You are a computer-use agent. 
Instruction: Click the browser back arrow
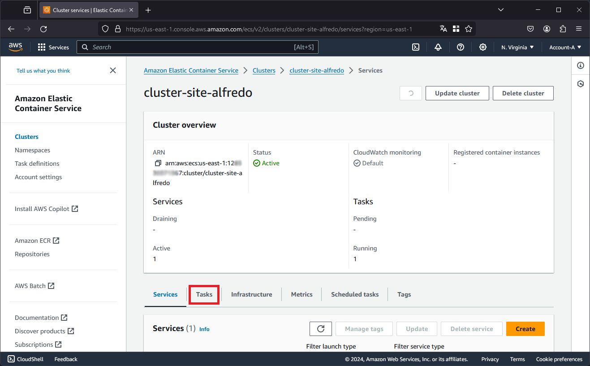click(11, 29)
